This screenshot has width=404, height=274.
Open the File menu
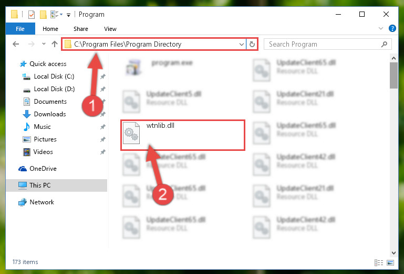point(20,29)
